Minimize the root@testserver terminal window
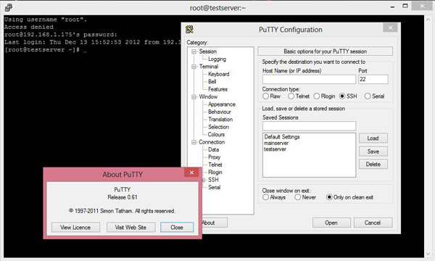This screenshot has width=435, height=261. (x=392, y=7)
